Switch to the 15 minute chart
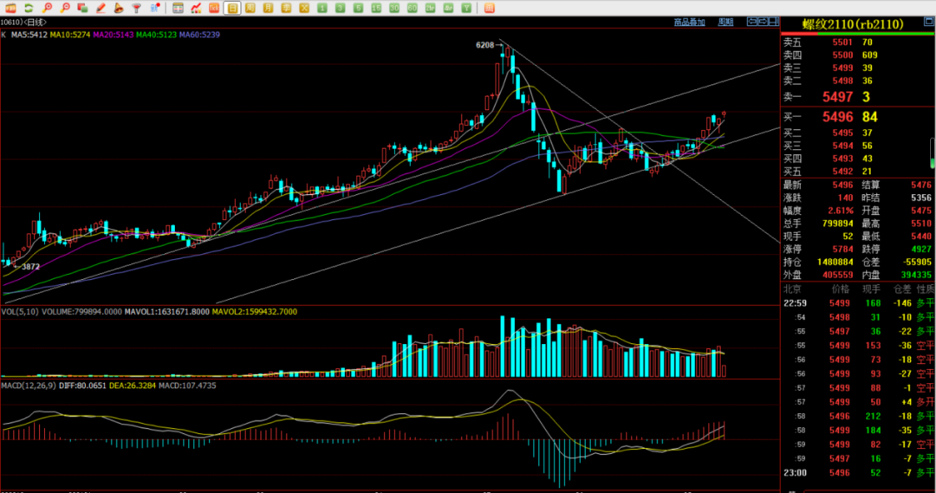The width and height of the screenshot is (936, 493). [x=376, y=8]
